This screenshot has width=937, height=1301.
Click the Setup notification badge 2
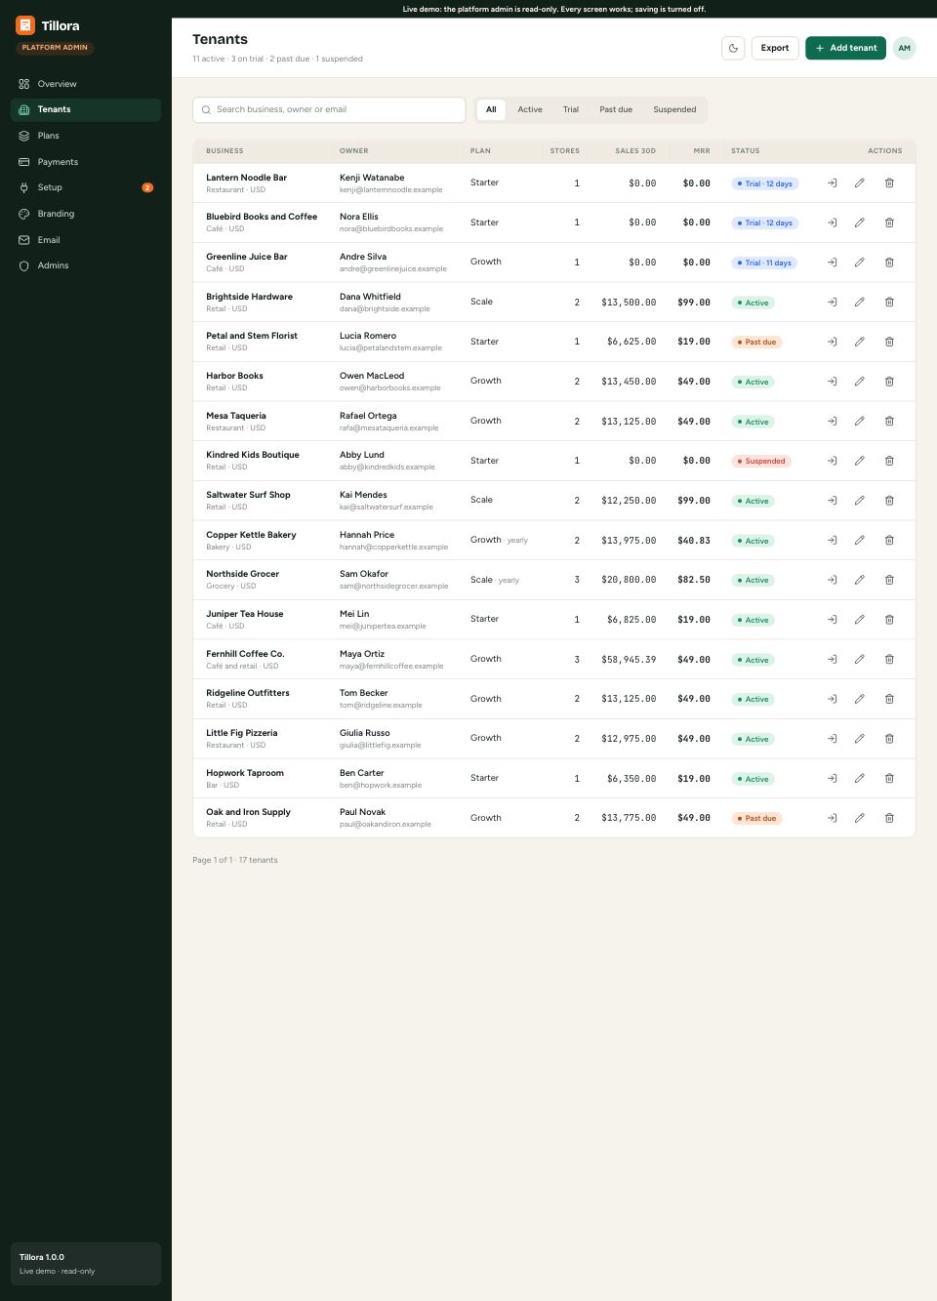pos(147,187)
